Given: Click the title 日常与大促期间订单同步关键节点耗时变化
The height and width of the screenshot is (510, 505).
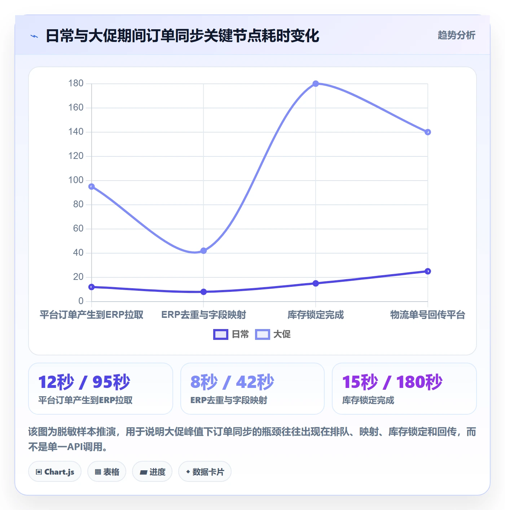Looking at the screenshot, I should 183,36.
